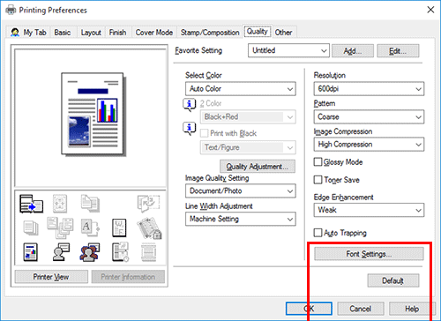Toggle the Toner Save checkbox
This screenshot has width=441, height=321.
click(318, 180)
